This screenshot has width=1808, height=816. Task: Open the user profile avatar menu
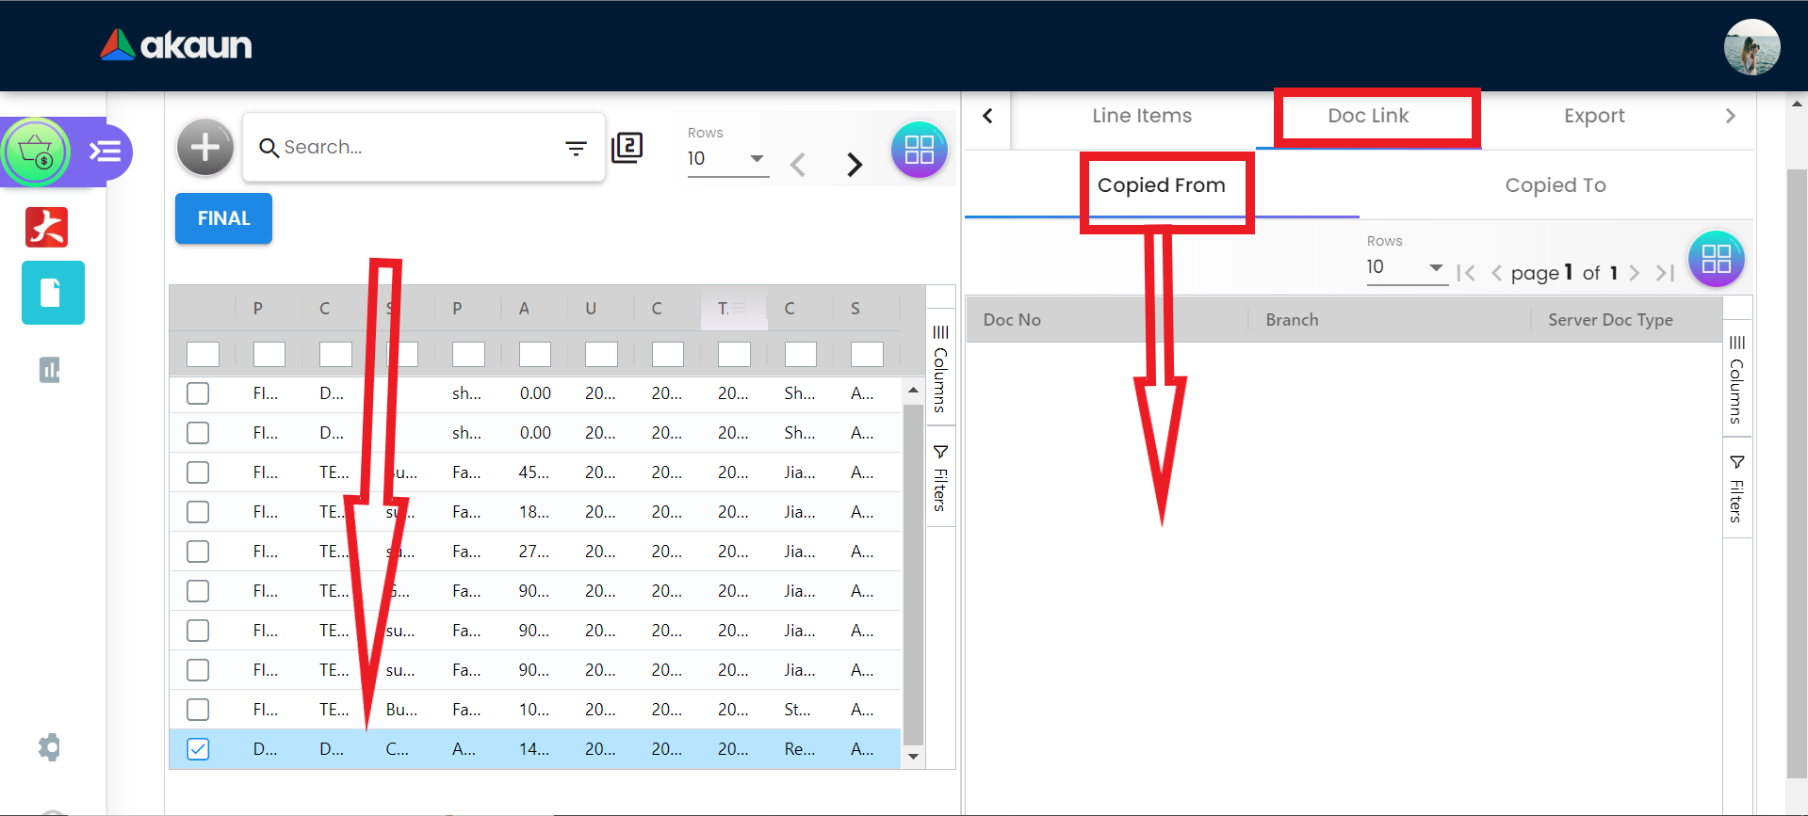coord(1751,47)
